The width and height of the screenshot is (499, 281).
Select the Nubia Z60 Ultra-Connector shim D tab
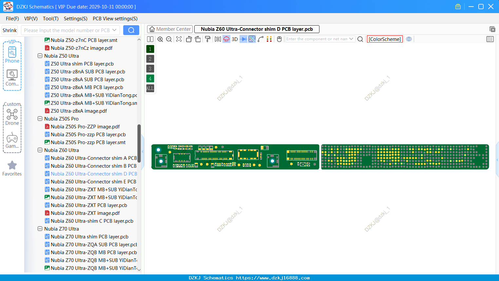click(257, 29)
